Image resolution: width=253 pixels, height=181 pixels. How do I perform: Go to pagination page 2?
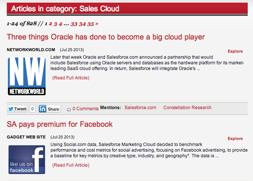pos(50,24)
